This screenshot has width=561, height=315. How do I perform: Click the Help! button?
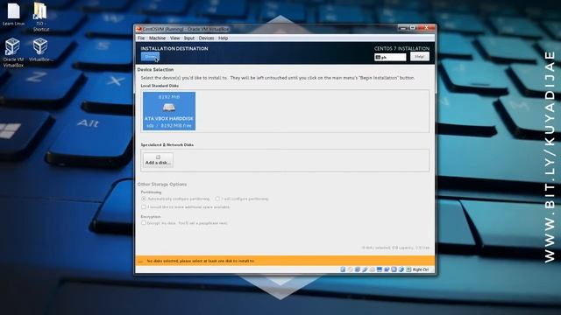(x=419, y=56)
